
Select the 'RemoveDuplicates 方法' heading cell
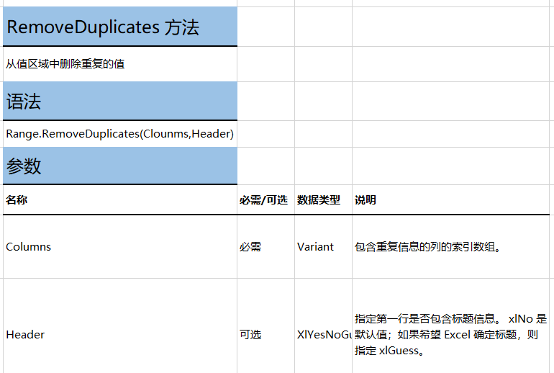coord(120,27)
